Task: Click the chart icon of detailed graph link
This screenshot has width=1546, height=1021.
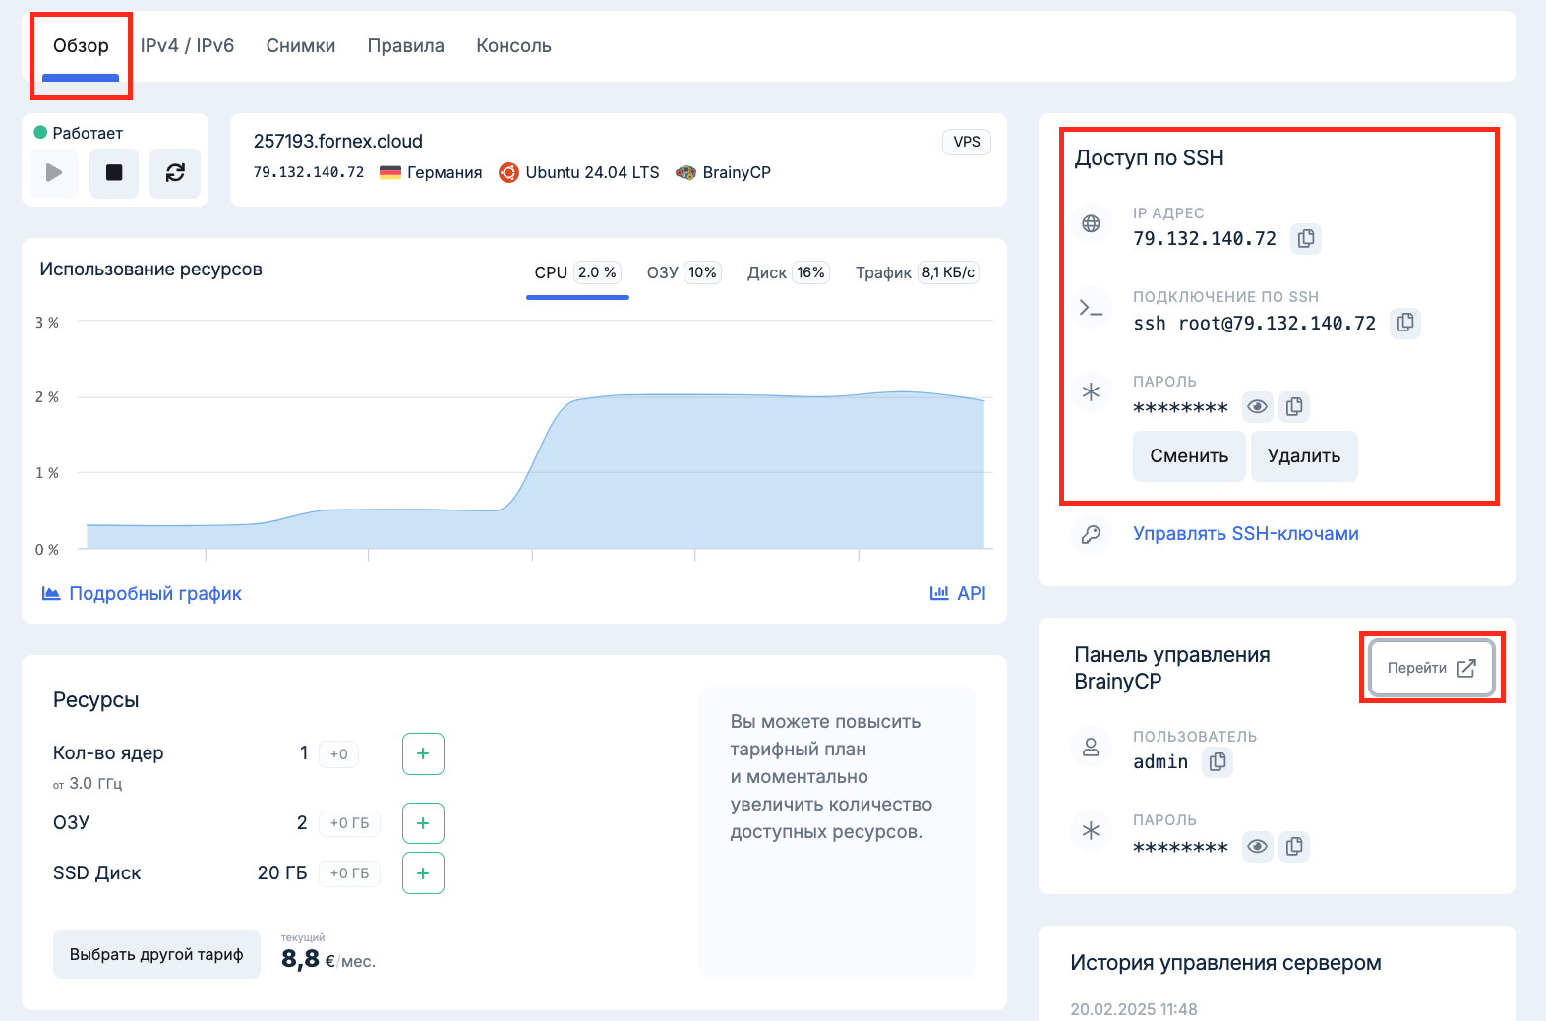Action: (x=51, y=593)
